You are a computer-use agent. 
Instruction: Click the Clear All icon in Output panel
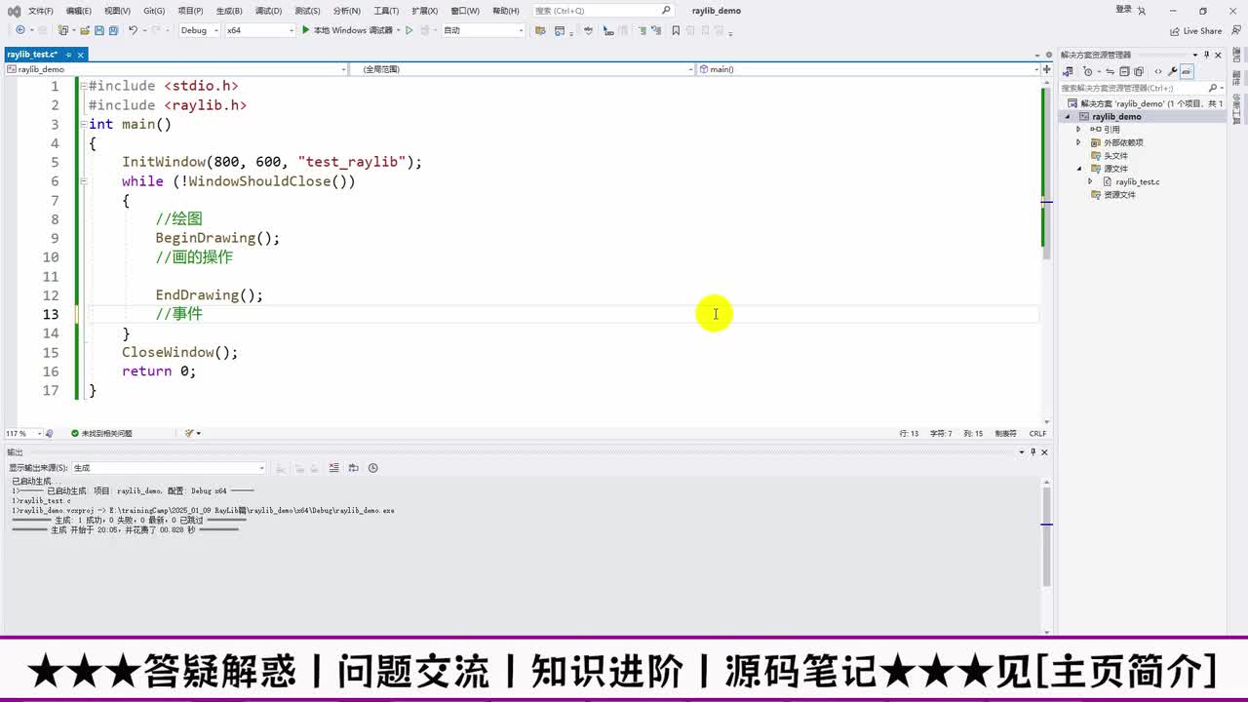334,468
